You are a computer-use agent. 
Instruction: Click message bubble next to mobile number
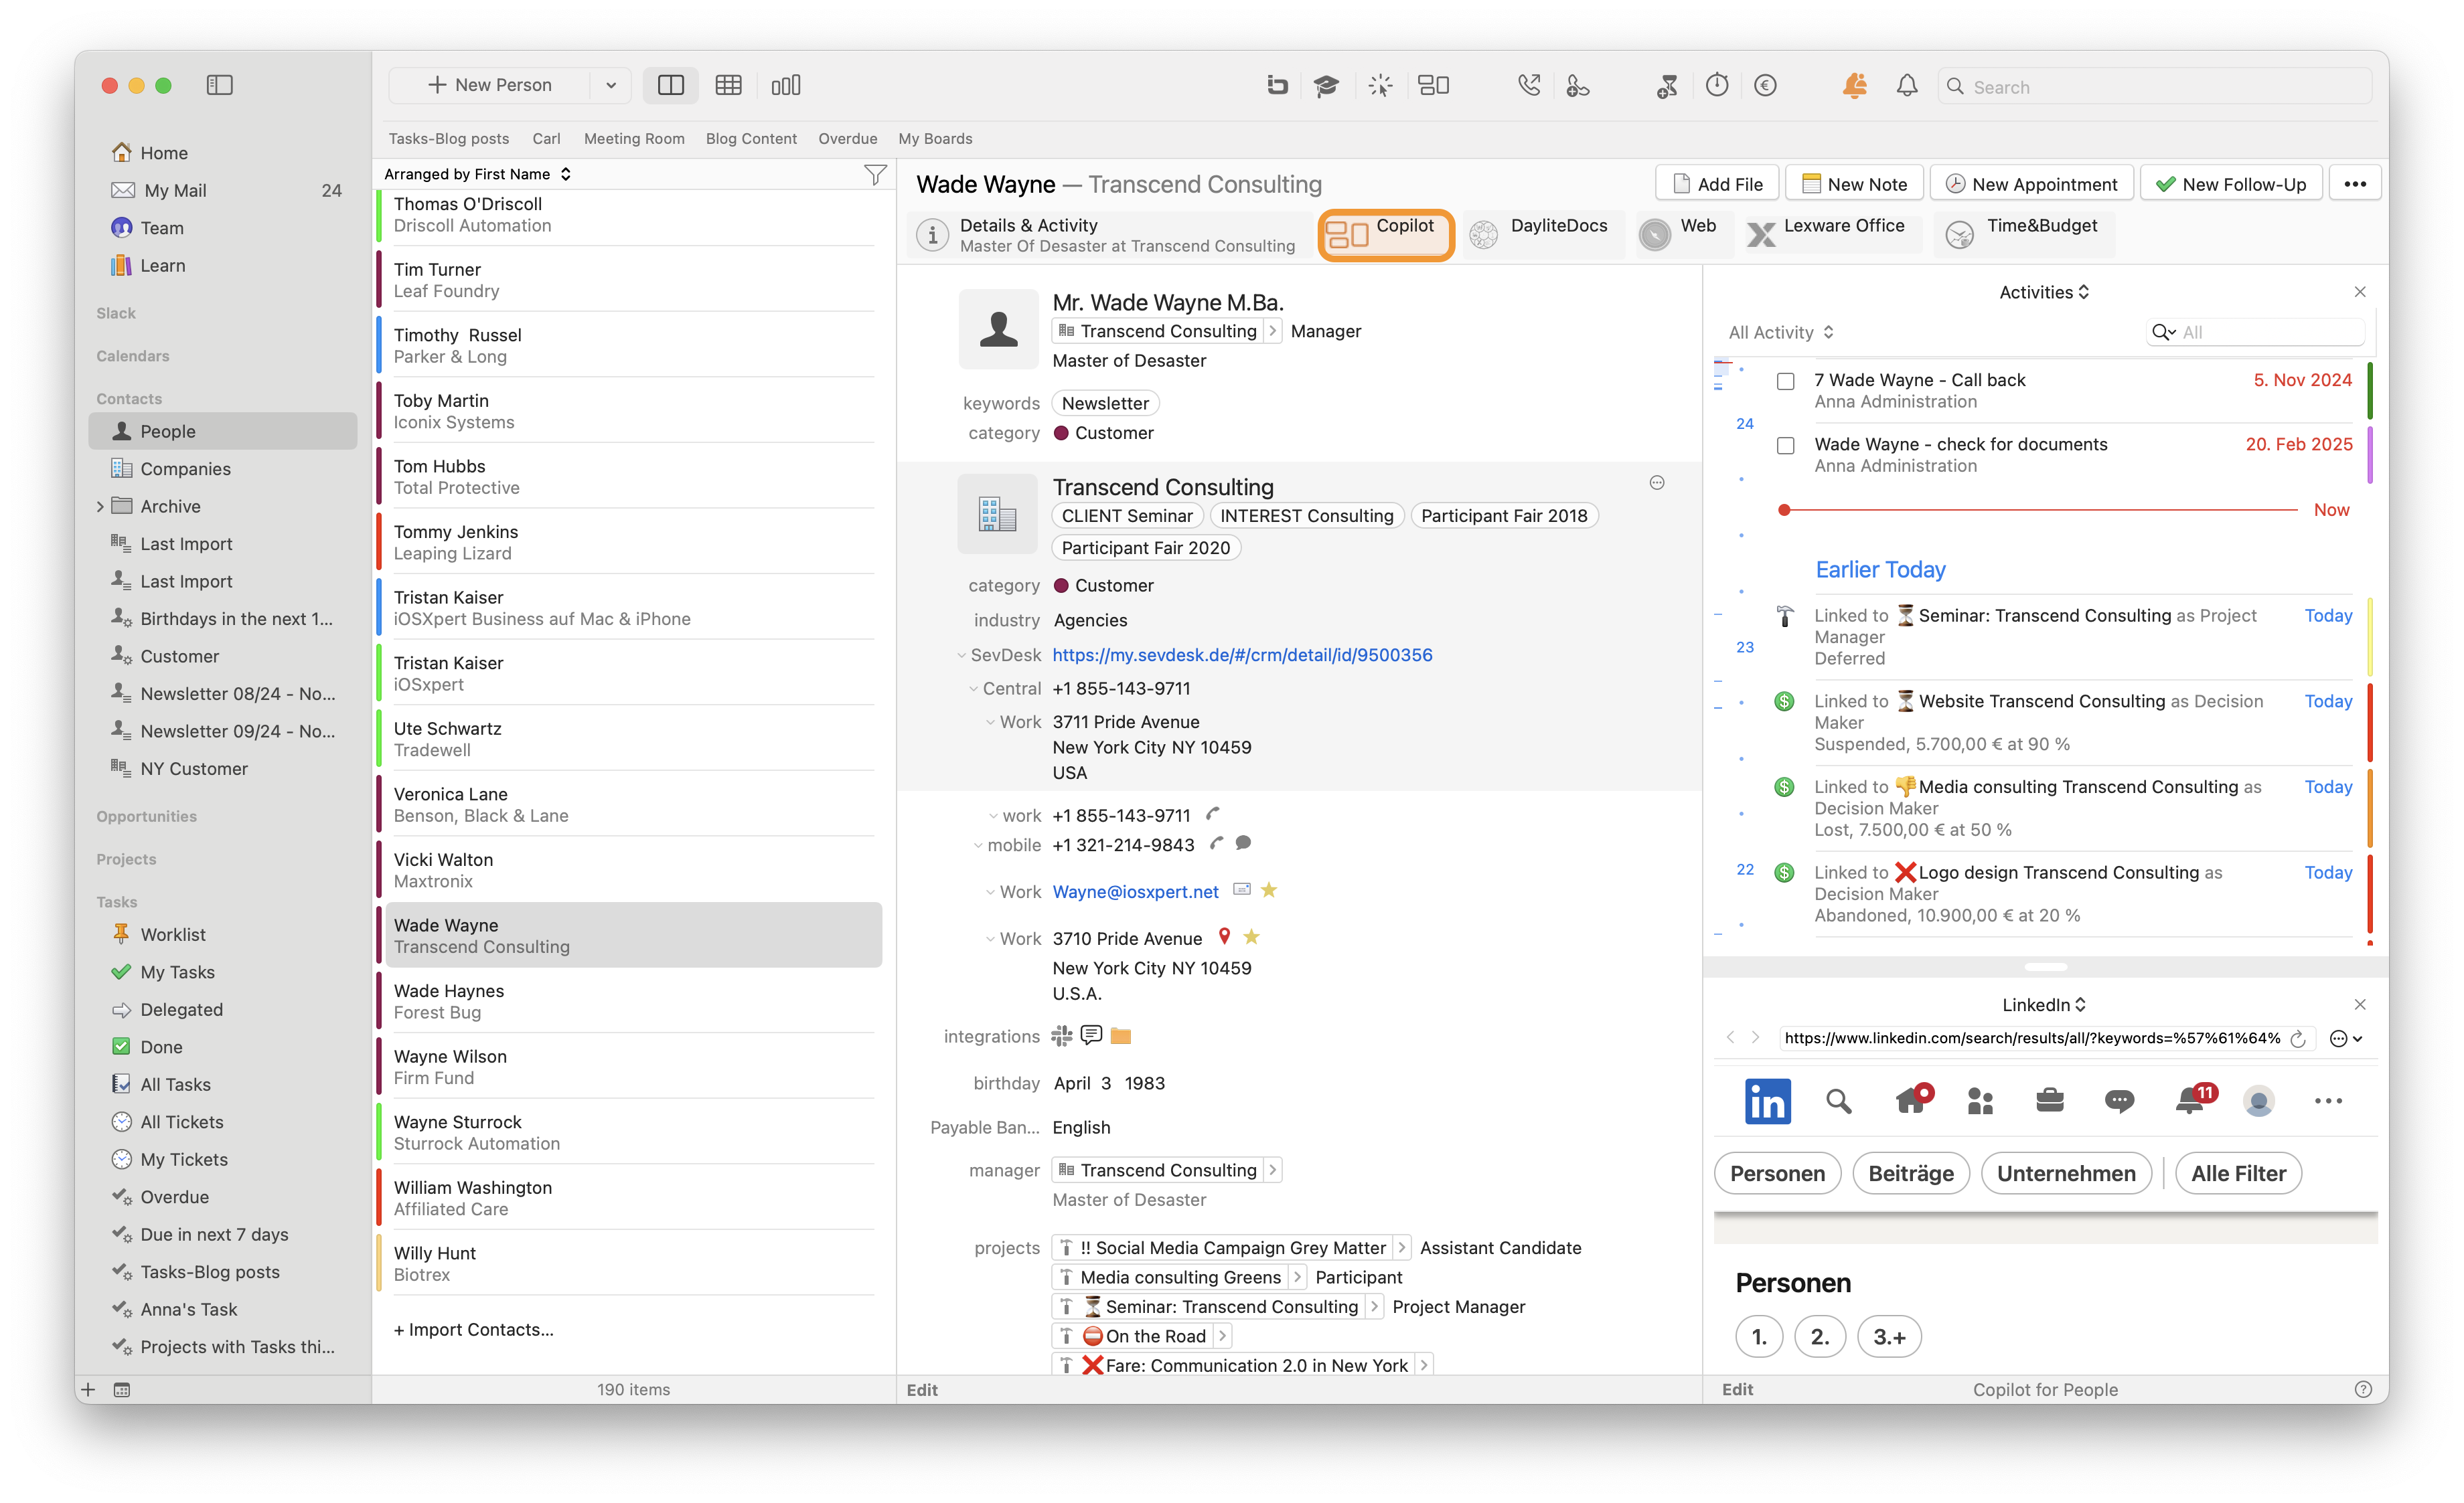click(x=1243, y=843)
